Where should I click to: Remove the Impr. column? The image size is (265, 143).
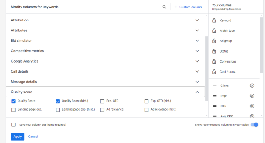click(252, 96)
